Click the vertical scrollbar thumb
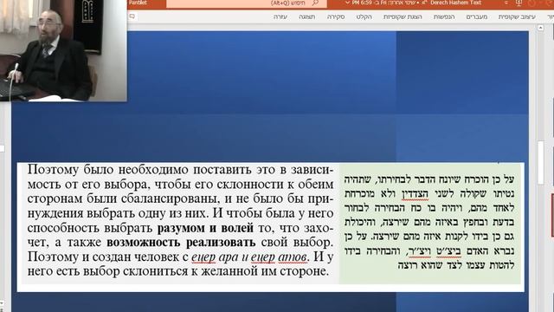Screen dimensions: 554x312 (x=541, y=162)
